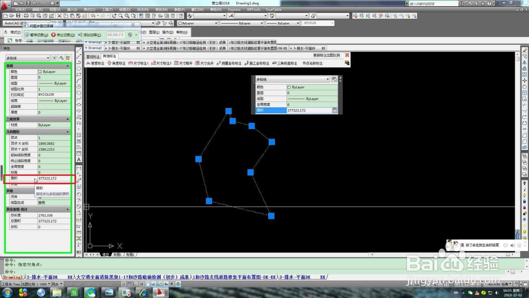Toggle object snap in the status bar

[148, 284]
